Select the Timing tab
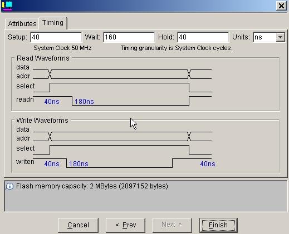This screenshot has width=289, height=234. pos(53,23)
